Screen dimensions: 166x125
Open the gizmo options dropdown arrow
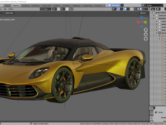(x=121, y=9)
